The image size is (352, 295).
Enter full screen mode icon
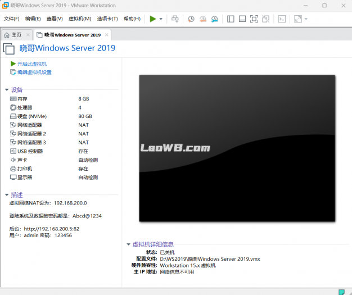coord(254,19)
